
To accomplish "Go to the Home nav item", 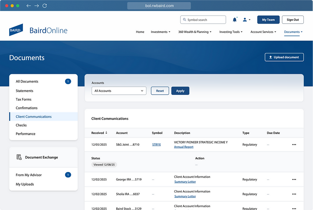I will (140, 32).
